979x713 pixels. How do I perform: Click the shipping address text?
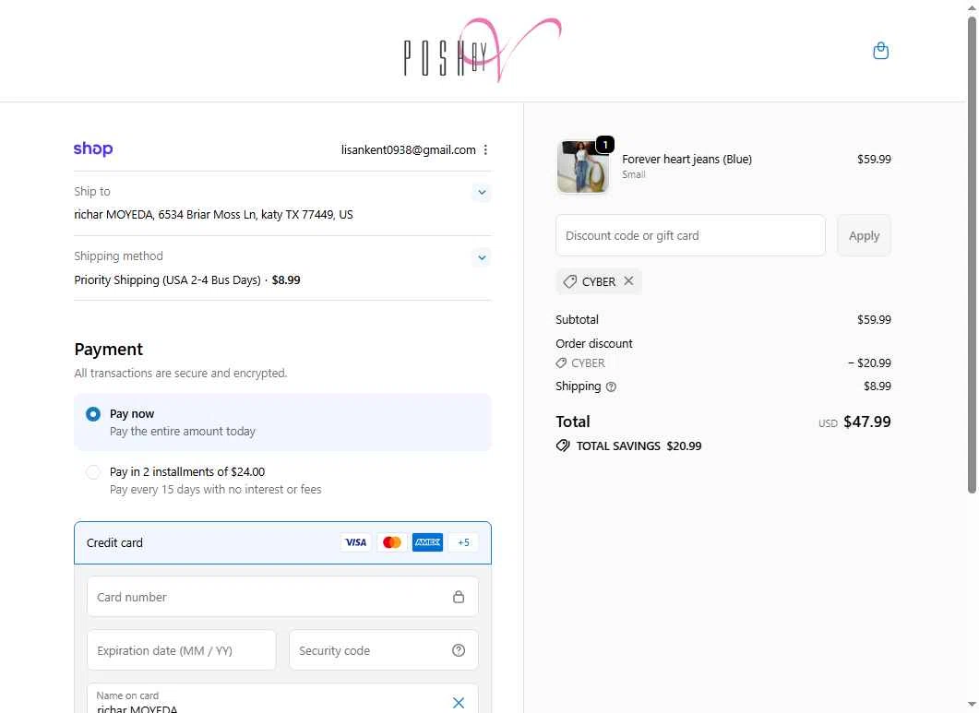point(213,215)
